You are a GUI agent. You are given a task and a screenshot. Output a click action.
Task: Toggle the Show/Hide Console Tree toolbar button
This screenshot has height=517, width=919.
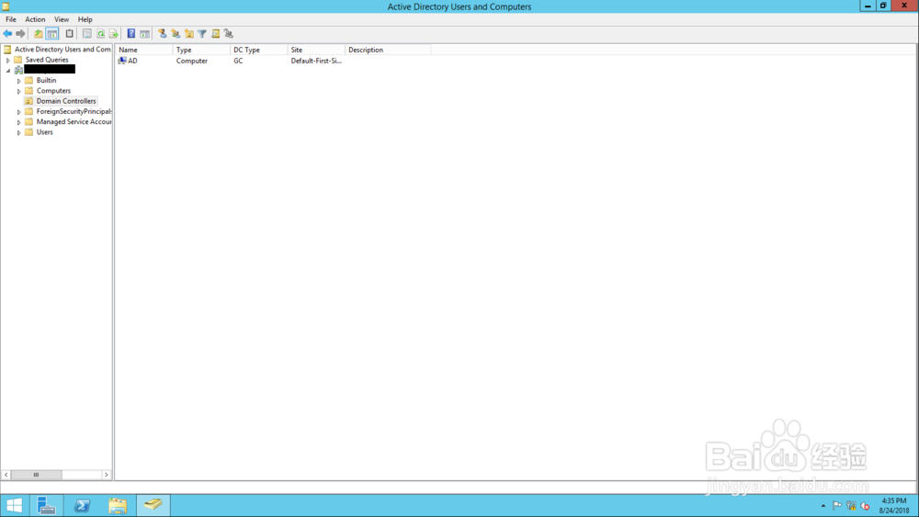click(52, 34)
